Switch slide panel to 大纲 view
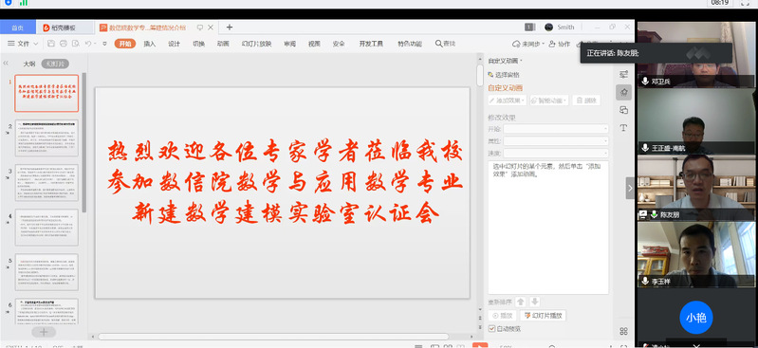Image resolution: width=758 pixels, height=348 pixels. coord(29,64)
